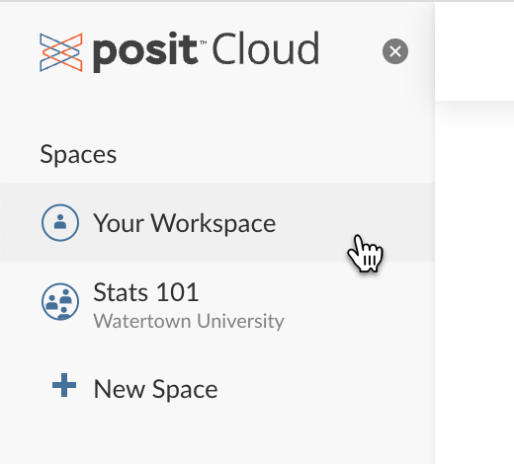Screen dimensions: 514x464
Task: Click the "posit" wordmark text
Action: click(145, 52)
